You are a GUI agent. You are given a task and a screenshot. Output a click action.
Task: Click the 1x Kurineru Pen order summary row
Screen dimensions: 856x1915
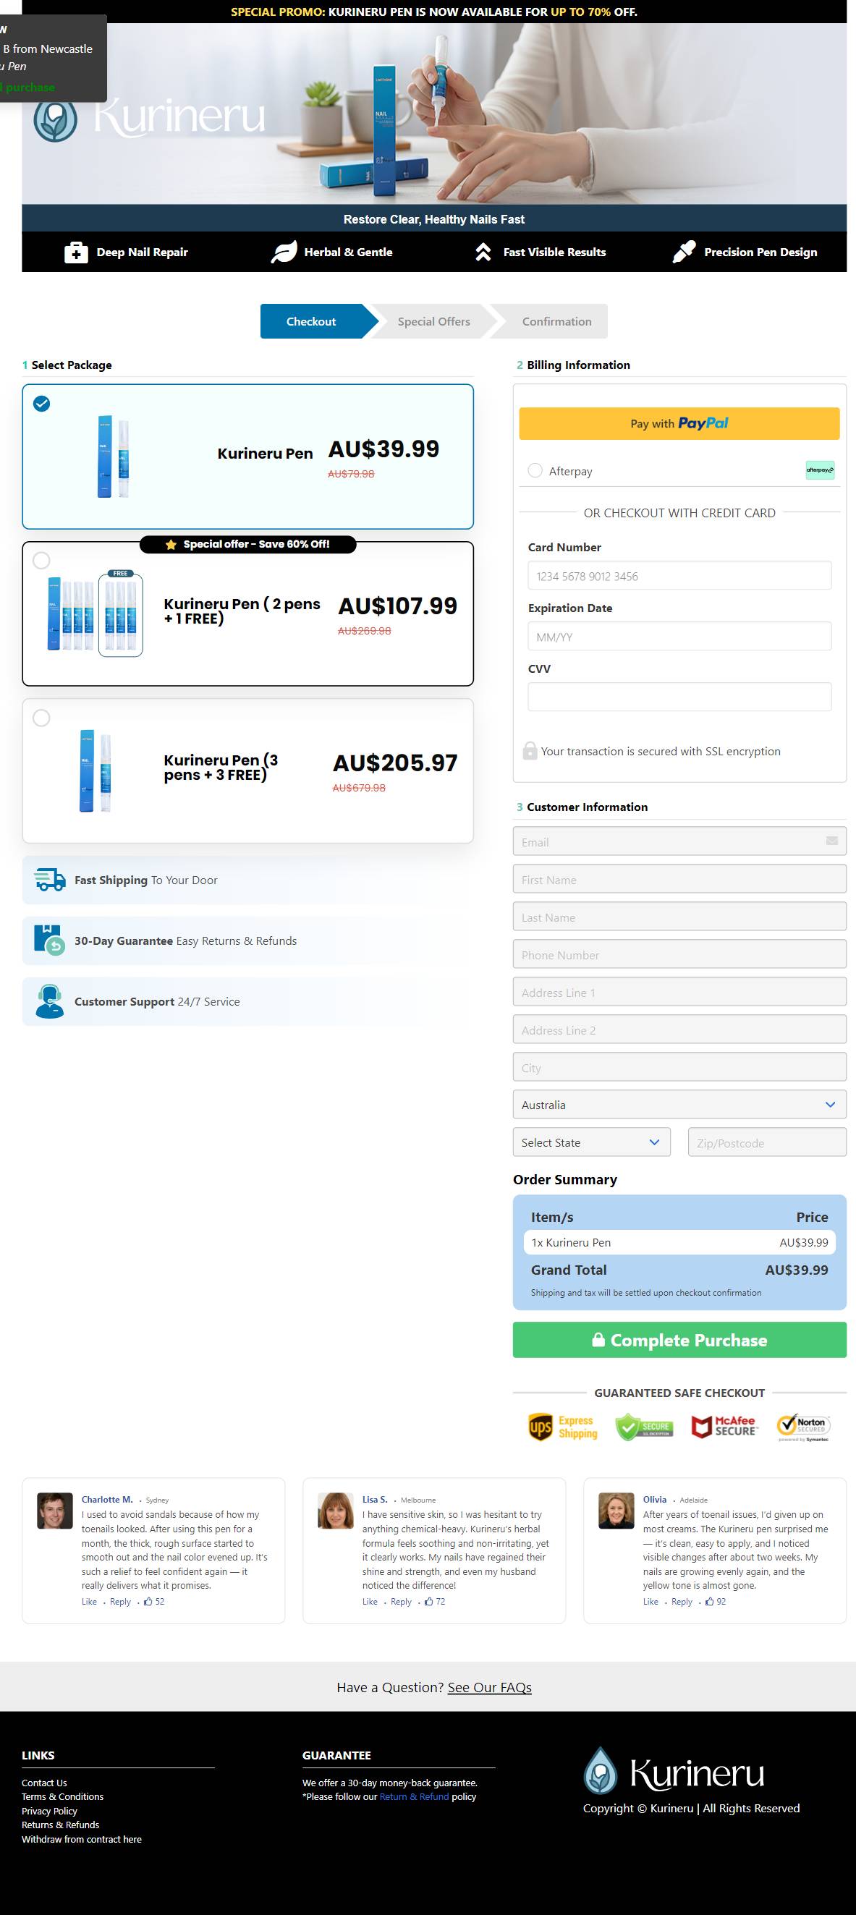click(x=679, y=1242)
